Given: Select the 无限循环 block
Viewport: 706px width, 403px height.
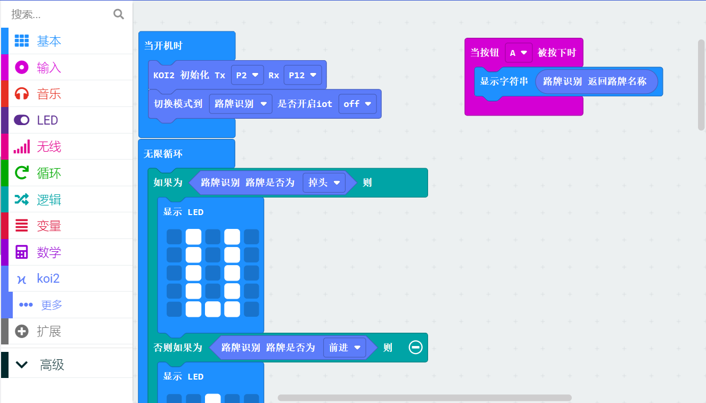Looking at the screenshot, I should coord(163,154).
